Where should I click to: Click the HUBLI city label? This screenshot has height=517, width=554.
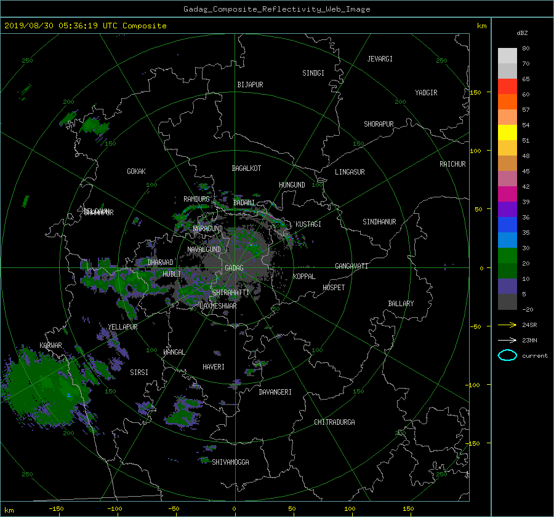pyautogui.click(x=172, y=274)
